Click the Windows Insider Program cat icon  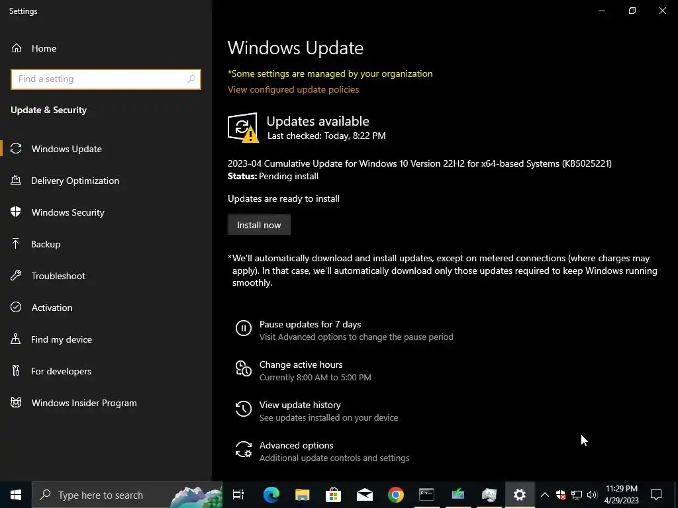(16, 403)
